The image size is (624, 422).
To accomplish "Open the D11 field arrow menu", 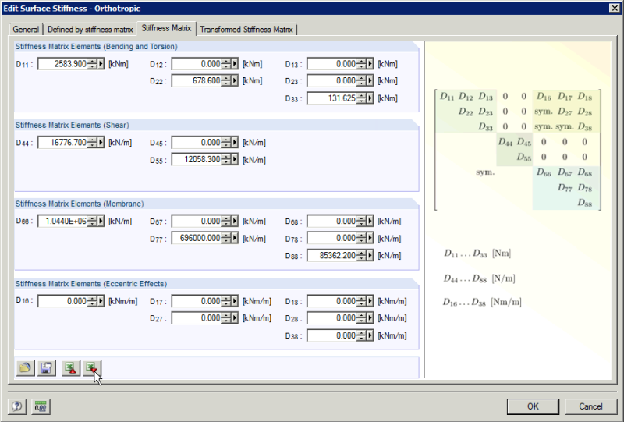I will (101, 64).
